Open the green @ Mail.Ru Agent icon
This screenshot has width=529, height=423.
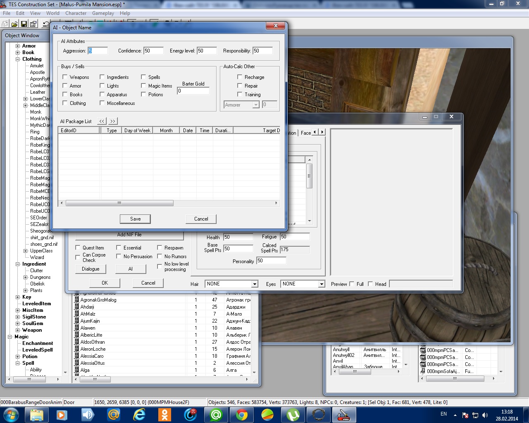(x=216, y=414)
